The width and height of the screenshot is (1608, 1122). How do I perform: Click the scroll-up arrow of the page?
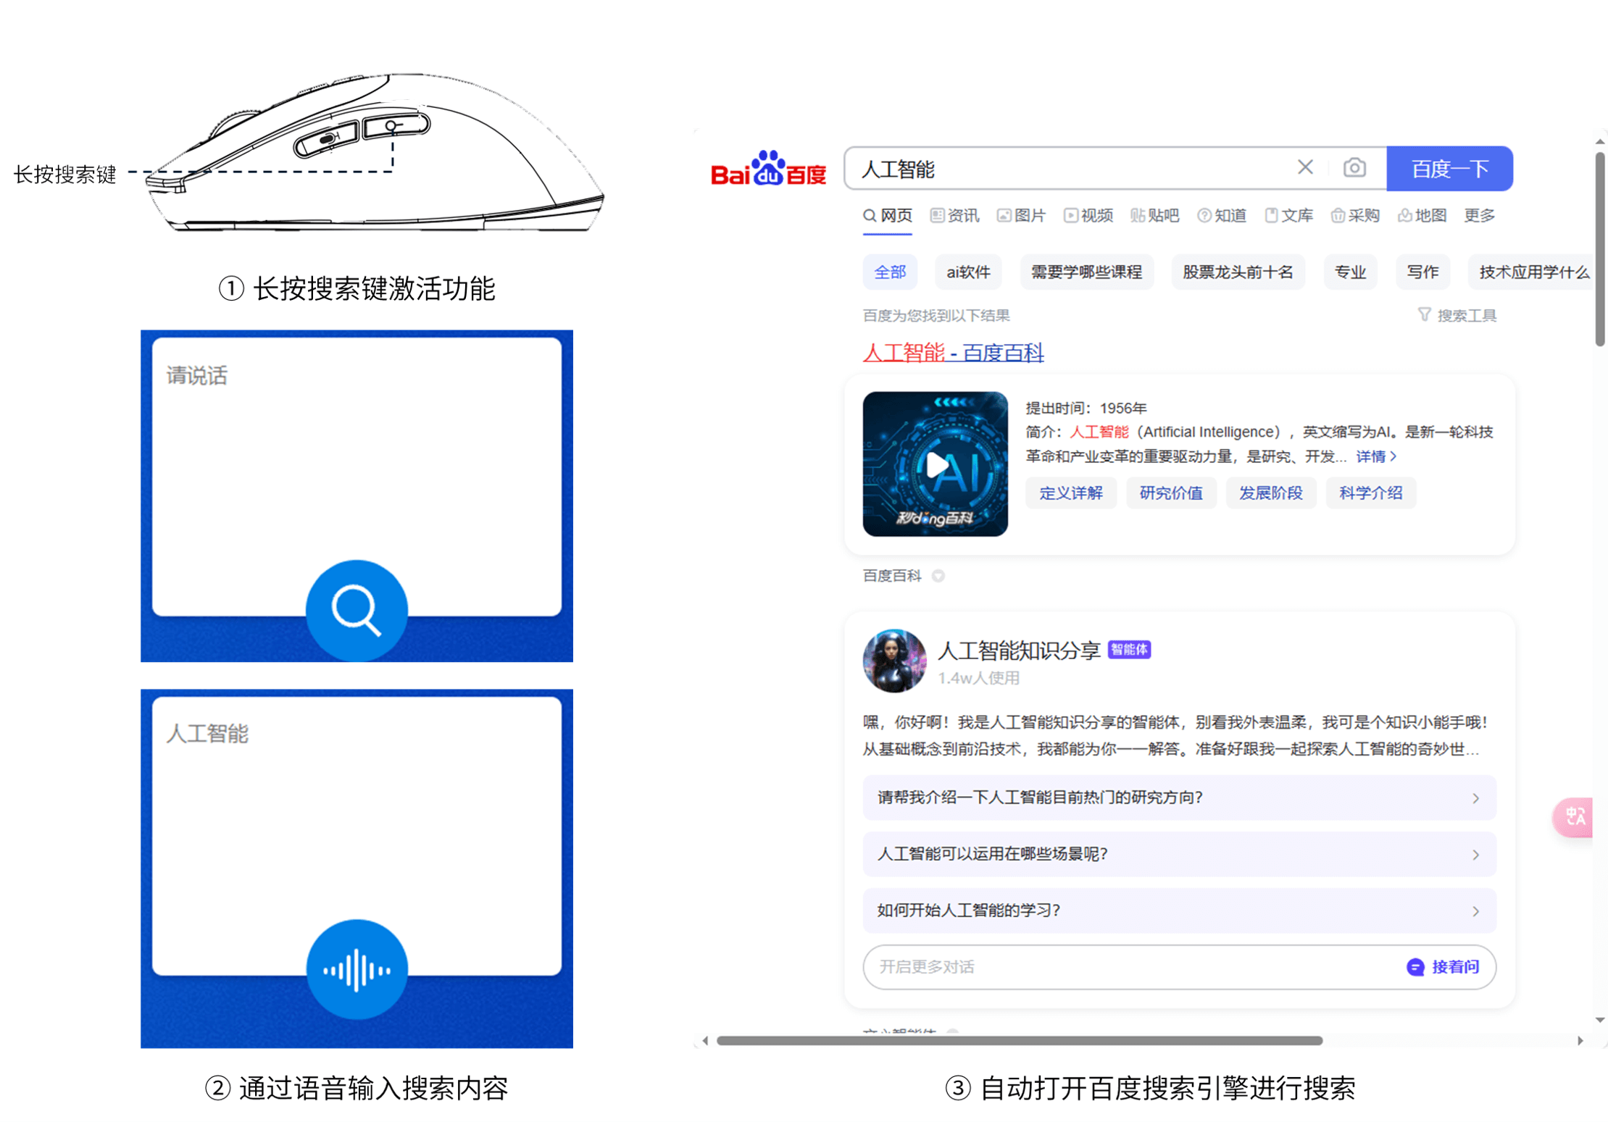tap(1599, 141)
